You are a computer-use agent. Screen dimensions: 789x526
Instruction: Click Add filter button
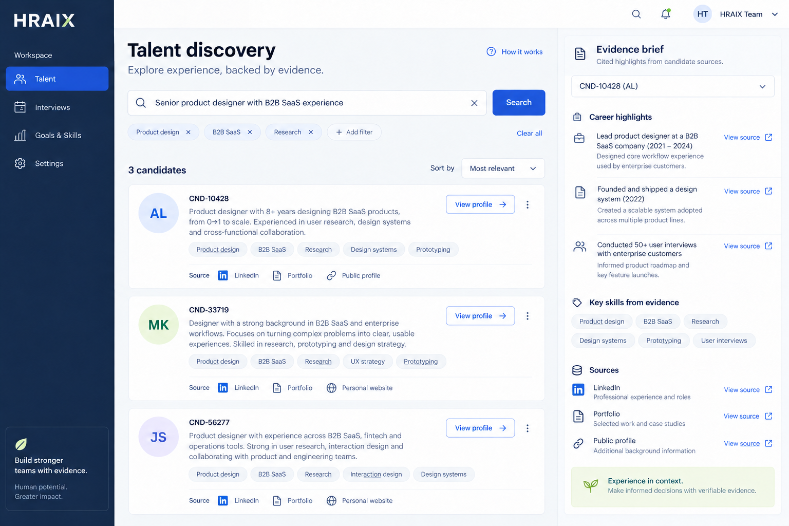354,132
